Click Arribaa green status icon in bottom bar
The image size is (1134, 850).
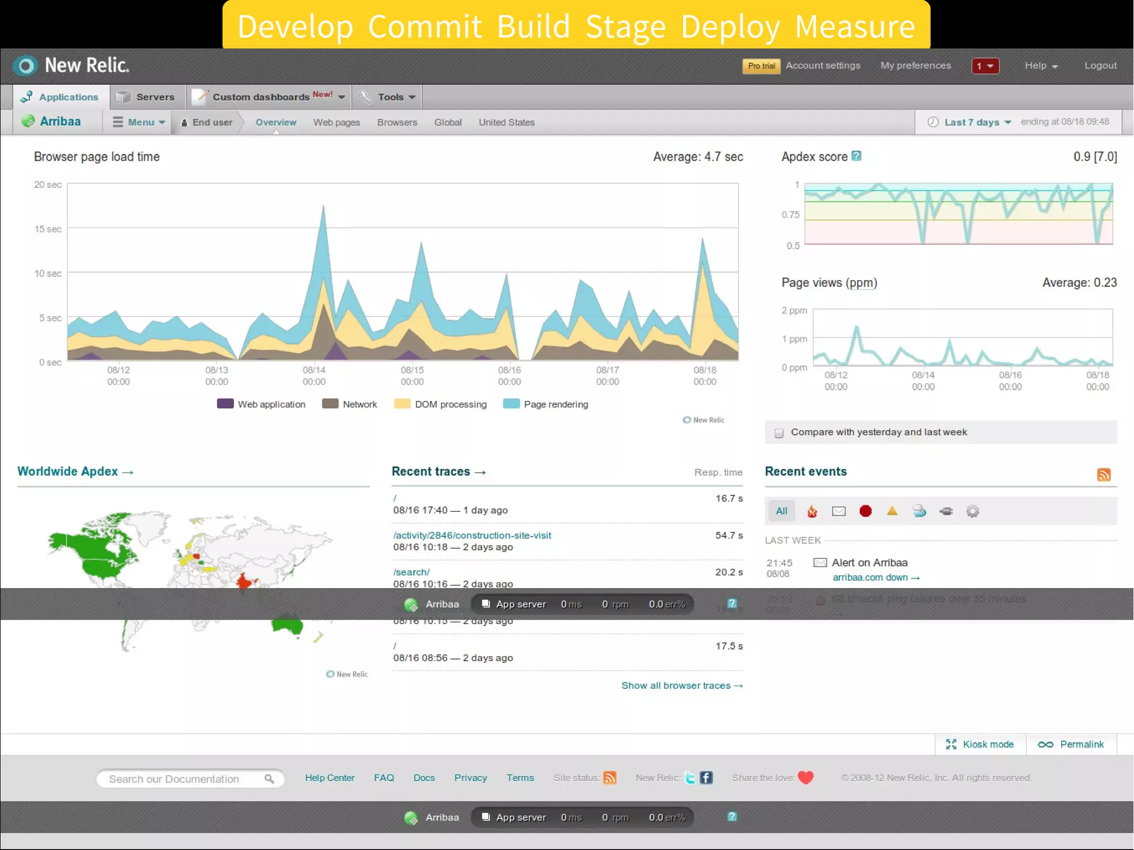click(x=411, y=817)
